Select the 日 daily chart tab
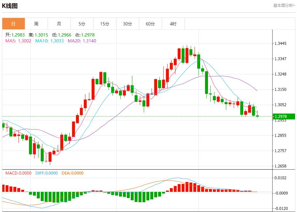The height and width of the screenshot is (212, 297). pos(13,24)
